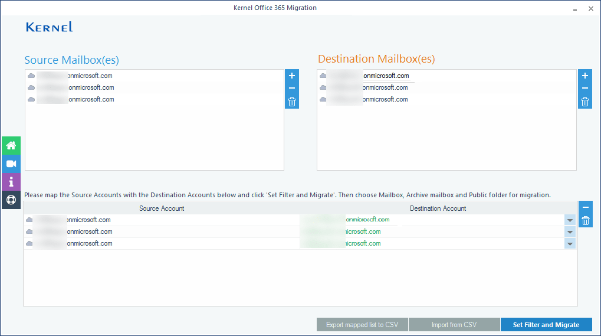Image resolution: width=601 pixels, height=336 pixels.
Task: Open support lifebuoy sidebar icon
Action: (x=11, y=200)
